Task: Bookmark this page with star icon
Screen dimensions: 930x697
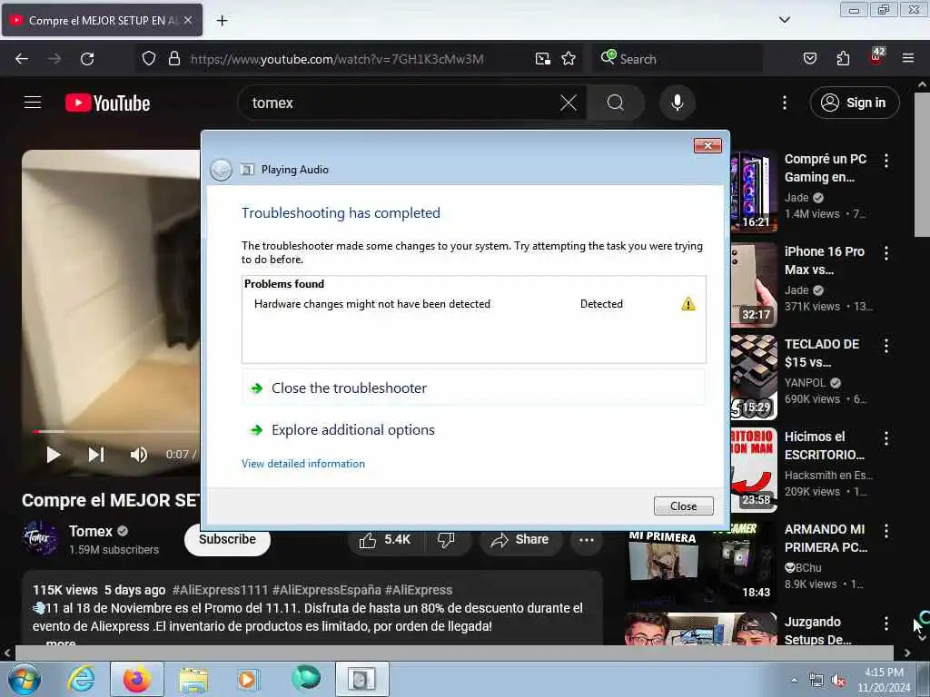Action: pos(569,59)
